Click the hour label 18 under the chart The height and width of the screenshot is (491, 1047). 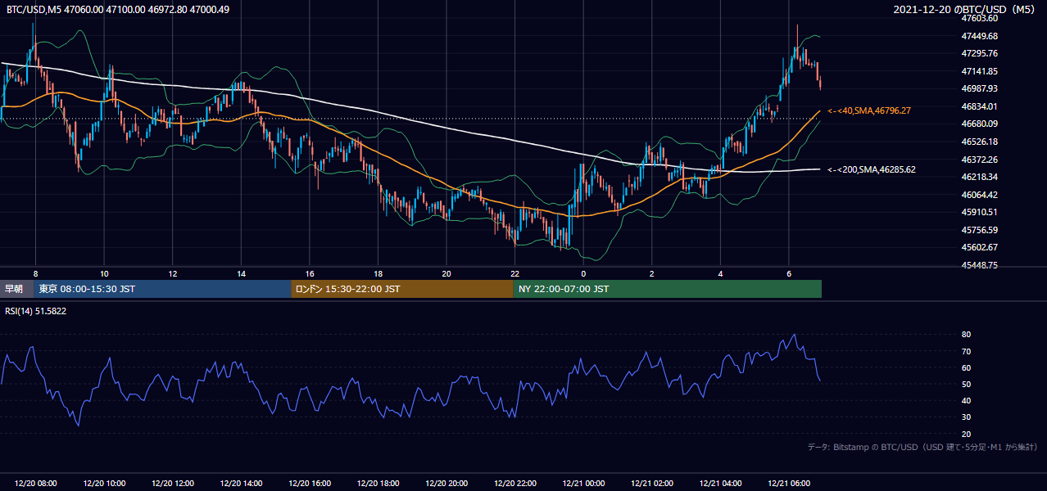[378, 273]
